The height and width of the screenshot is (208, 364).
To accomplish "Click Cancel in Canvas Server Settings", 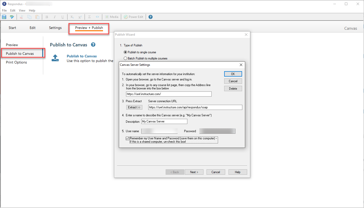I will tap(233, 81).
